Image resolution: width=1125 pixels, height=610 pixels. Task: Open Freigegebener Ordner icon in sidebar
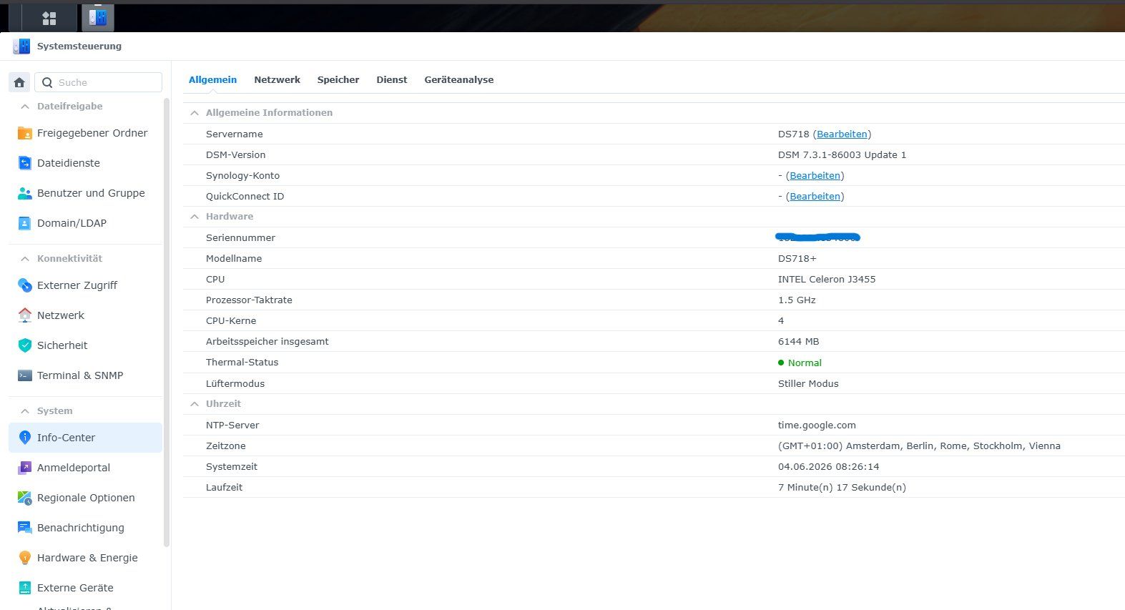tap(24, 133)
